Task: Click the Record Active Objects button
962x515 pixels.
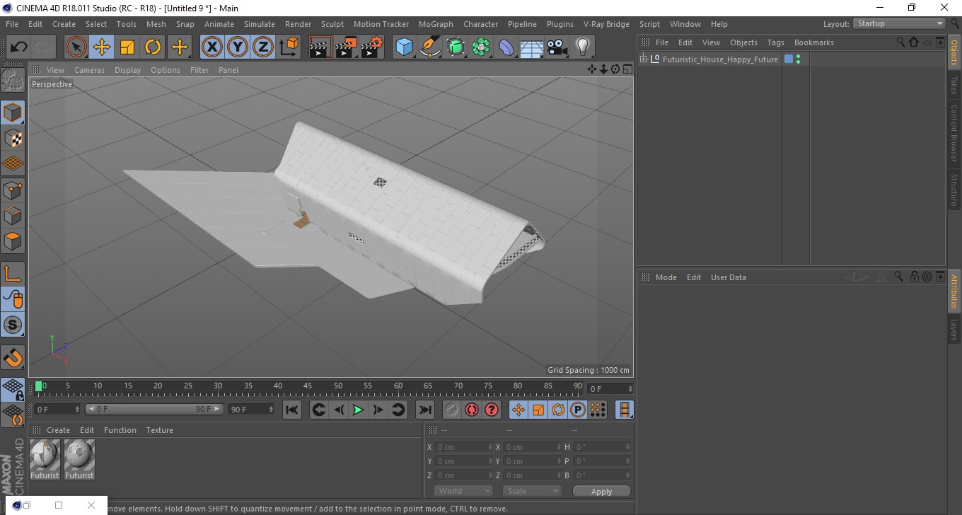Action: tap(451, 410)
